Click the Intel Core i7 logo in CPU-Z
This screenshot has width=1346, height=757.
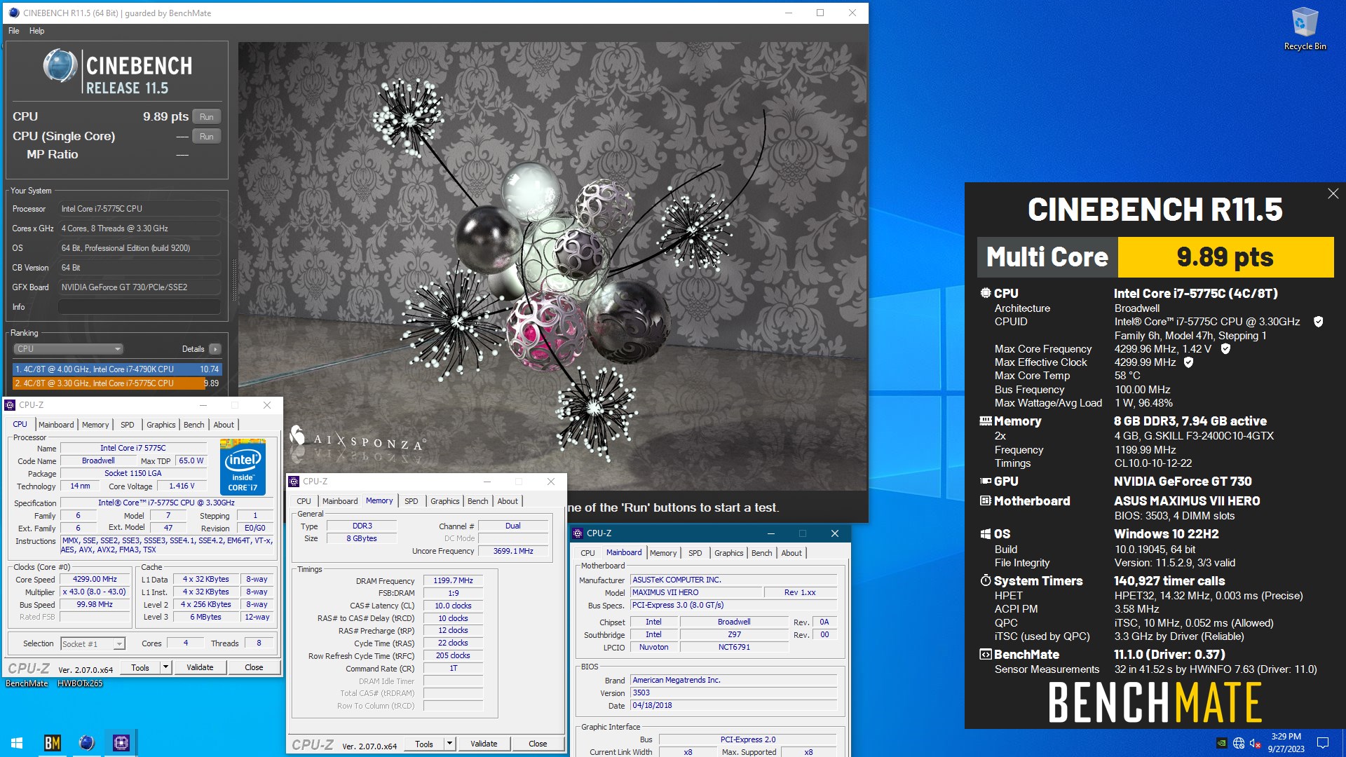pyautogui.click(x=243, y=467)
